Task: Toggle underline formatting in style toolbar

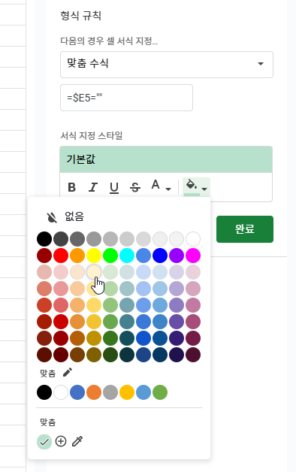Action: (x=114, y=187)
